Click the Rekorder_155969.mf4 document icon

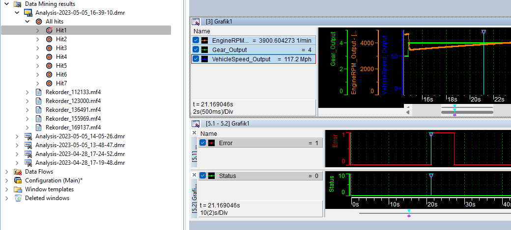pyautogui.click(x=39, y=118)
